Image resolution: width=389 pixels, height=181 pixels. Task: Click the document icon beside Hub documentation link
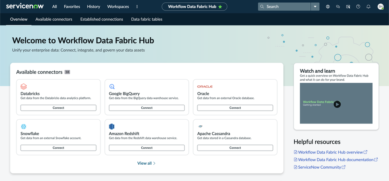[x=296, y=160]
